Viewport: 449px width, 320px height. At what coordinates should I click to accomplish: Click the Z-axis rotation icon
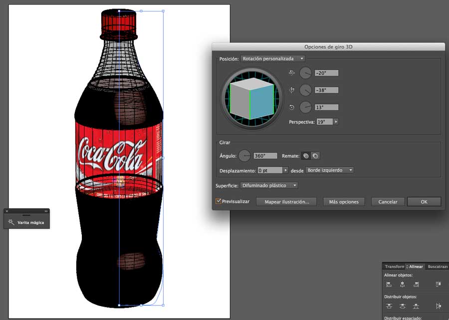[291, 107]
